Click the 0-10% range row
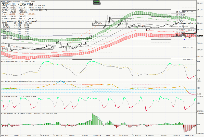This screenshot has height=137, width=204. [x=16, y=25]
